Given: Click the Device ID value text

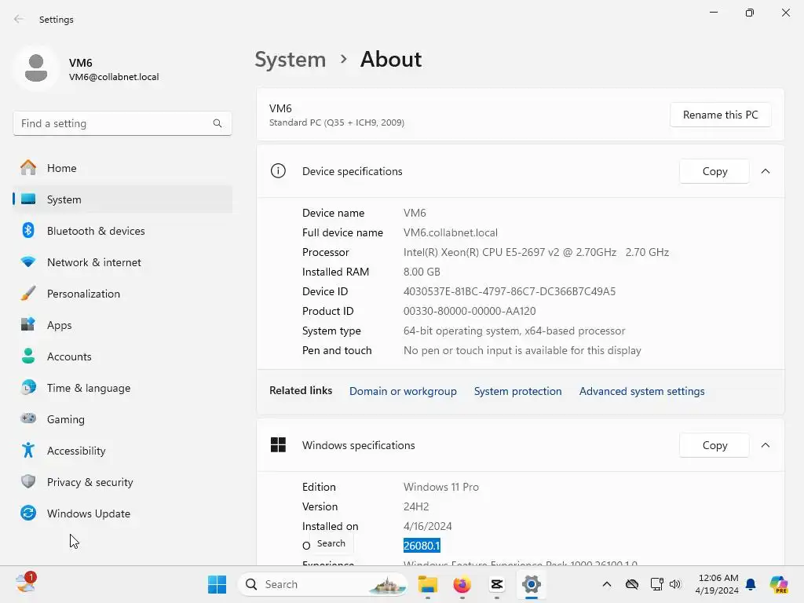Looking at the screenshot, I should click(x=510, y=291).
